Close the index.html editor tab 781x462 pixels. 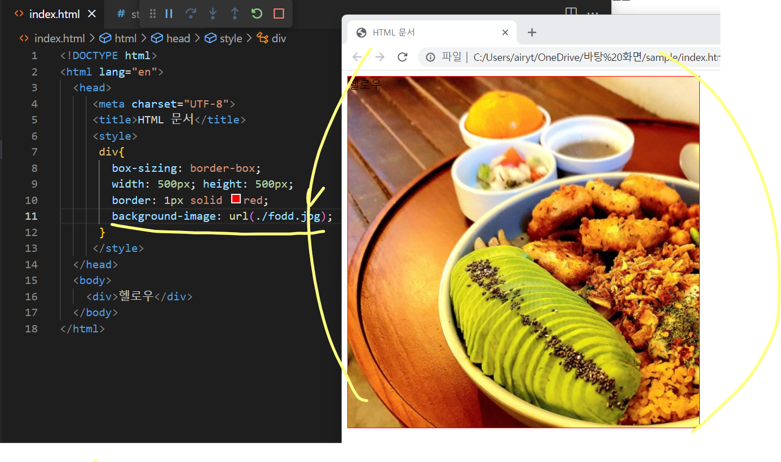92,14
